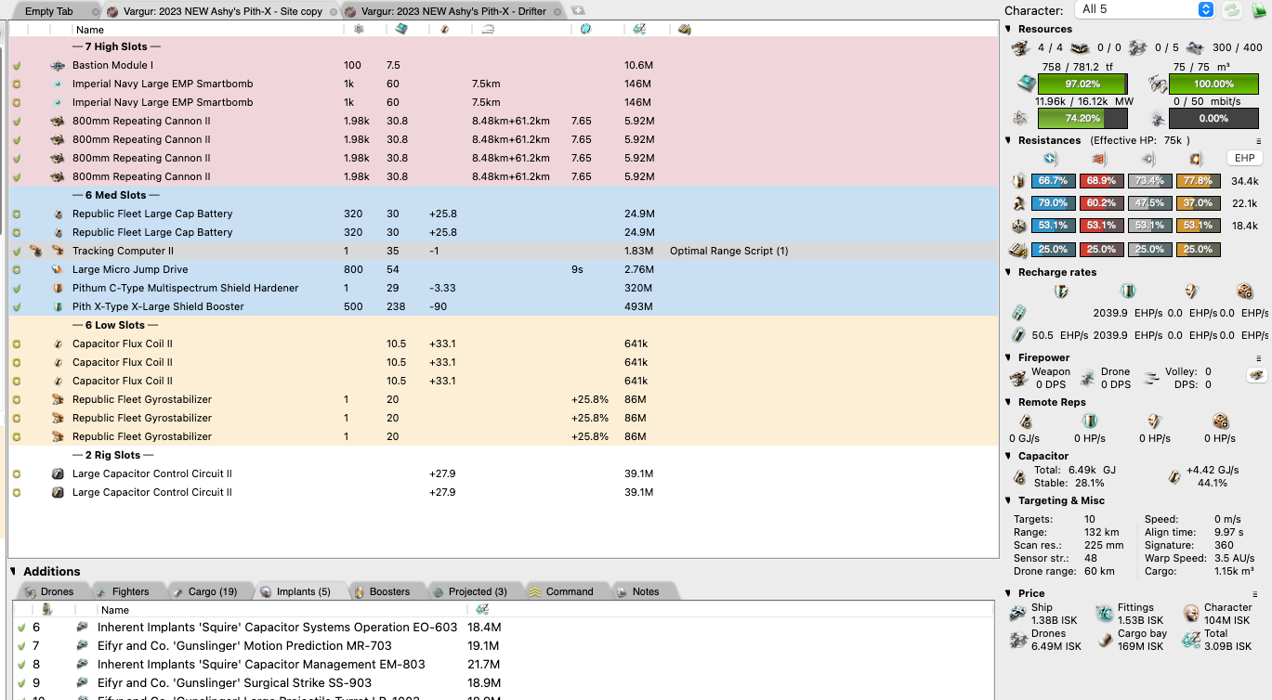This screenshot has height=700, width=1272.
Task: Click the refresh character skills icon
Action: pyautogui.click(x=1232, y=10)
